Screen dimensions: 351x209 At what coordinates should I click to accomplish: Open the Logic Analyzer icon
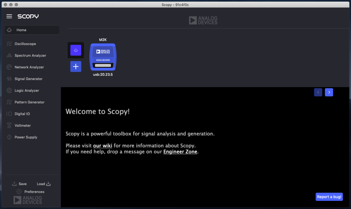click(x=9, y=91)
